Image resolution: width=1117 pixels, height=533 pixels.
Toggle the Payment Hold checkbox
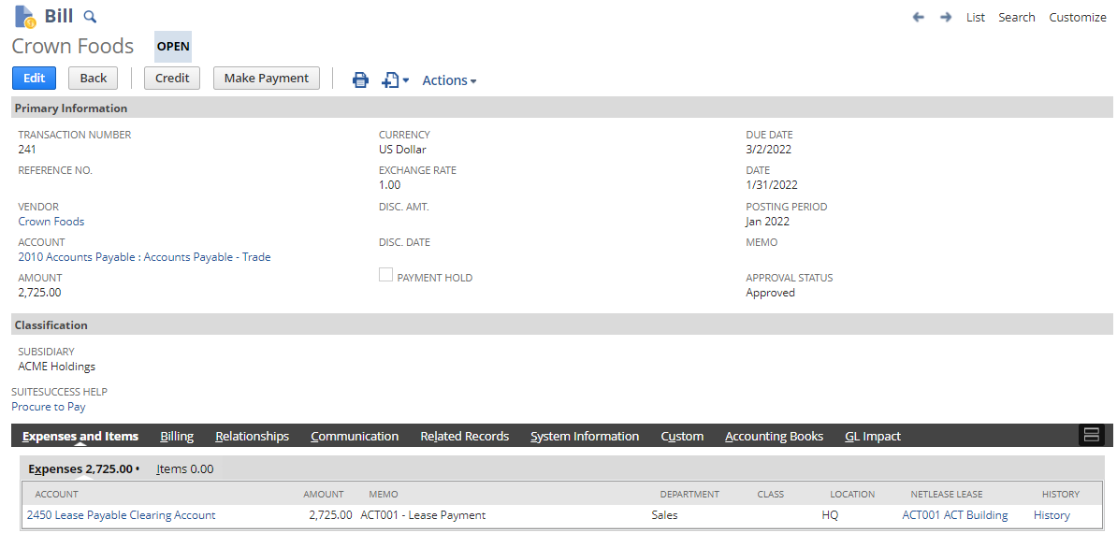(x=385, y=275)
